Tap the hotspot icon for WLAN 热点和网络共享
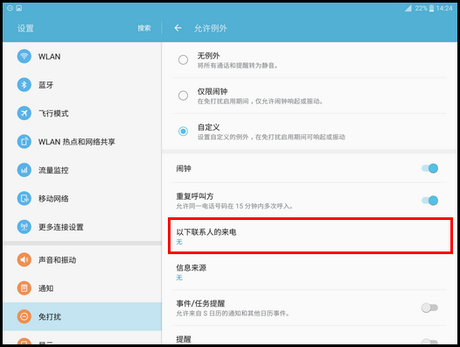The width and height of the screenshot is (460, 347). [24, 141]
